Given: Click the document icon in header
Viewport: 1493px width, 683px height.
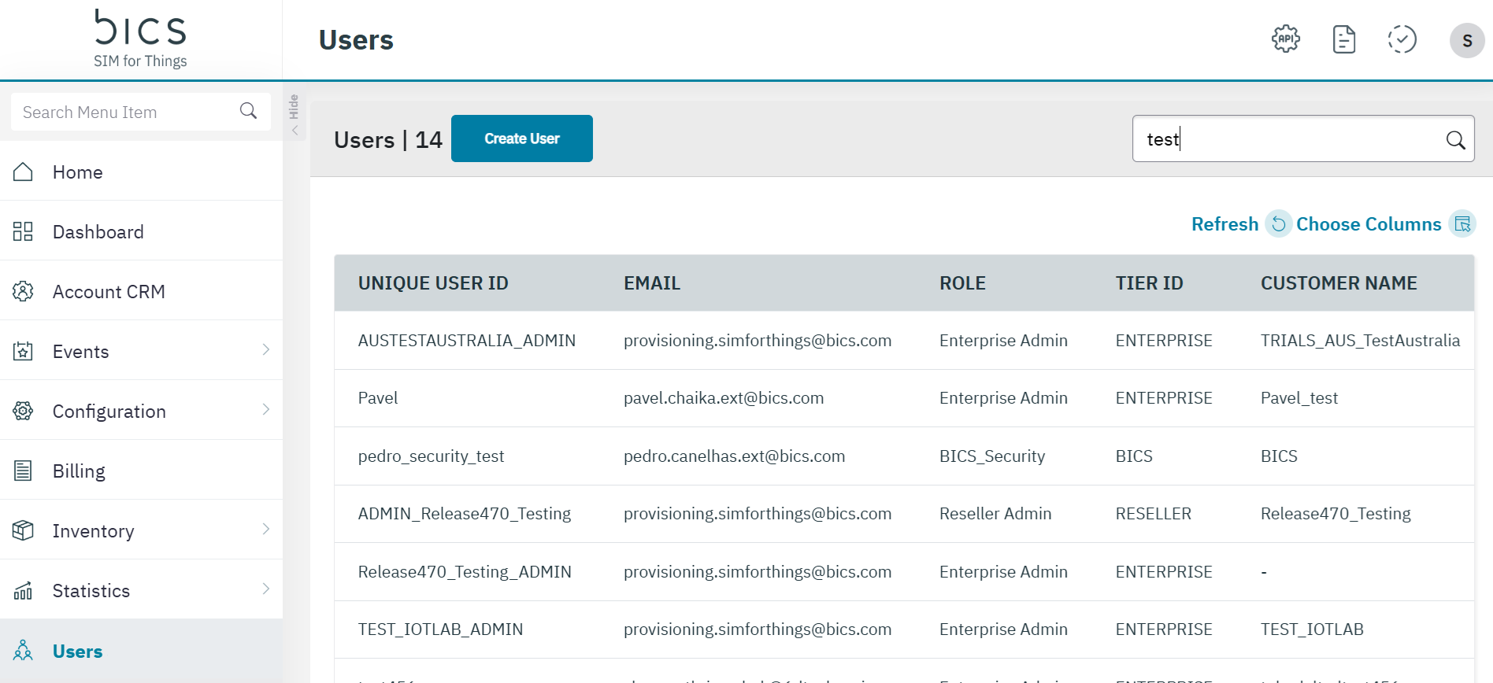Looking at the screenshot, I should (x=1343, y=39).
